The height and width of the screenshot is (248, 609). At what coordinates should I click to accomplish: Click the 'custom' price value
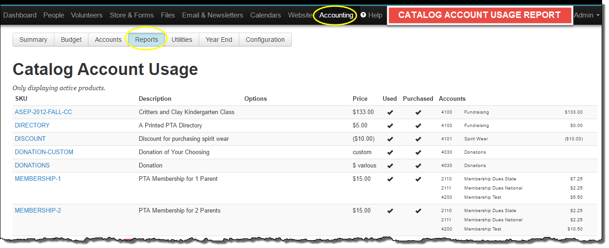point(362,152)
